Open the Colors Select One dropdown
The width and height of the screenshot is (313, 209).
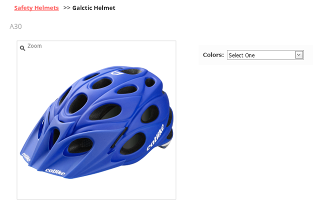point(265,55)
